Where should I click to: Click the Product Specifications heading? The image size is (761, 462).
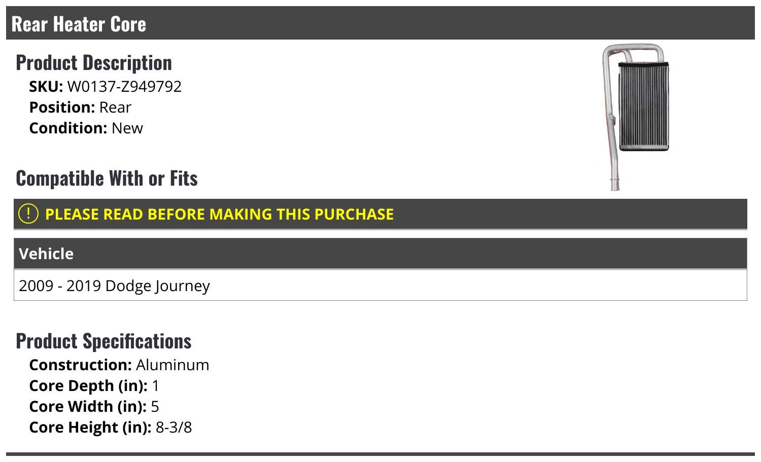coord(103,341)
